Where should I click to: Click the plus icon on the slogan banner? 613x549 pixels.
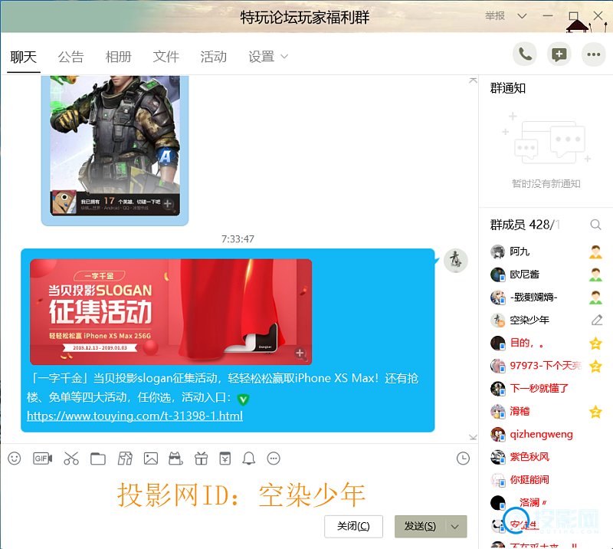(300, 353)
